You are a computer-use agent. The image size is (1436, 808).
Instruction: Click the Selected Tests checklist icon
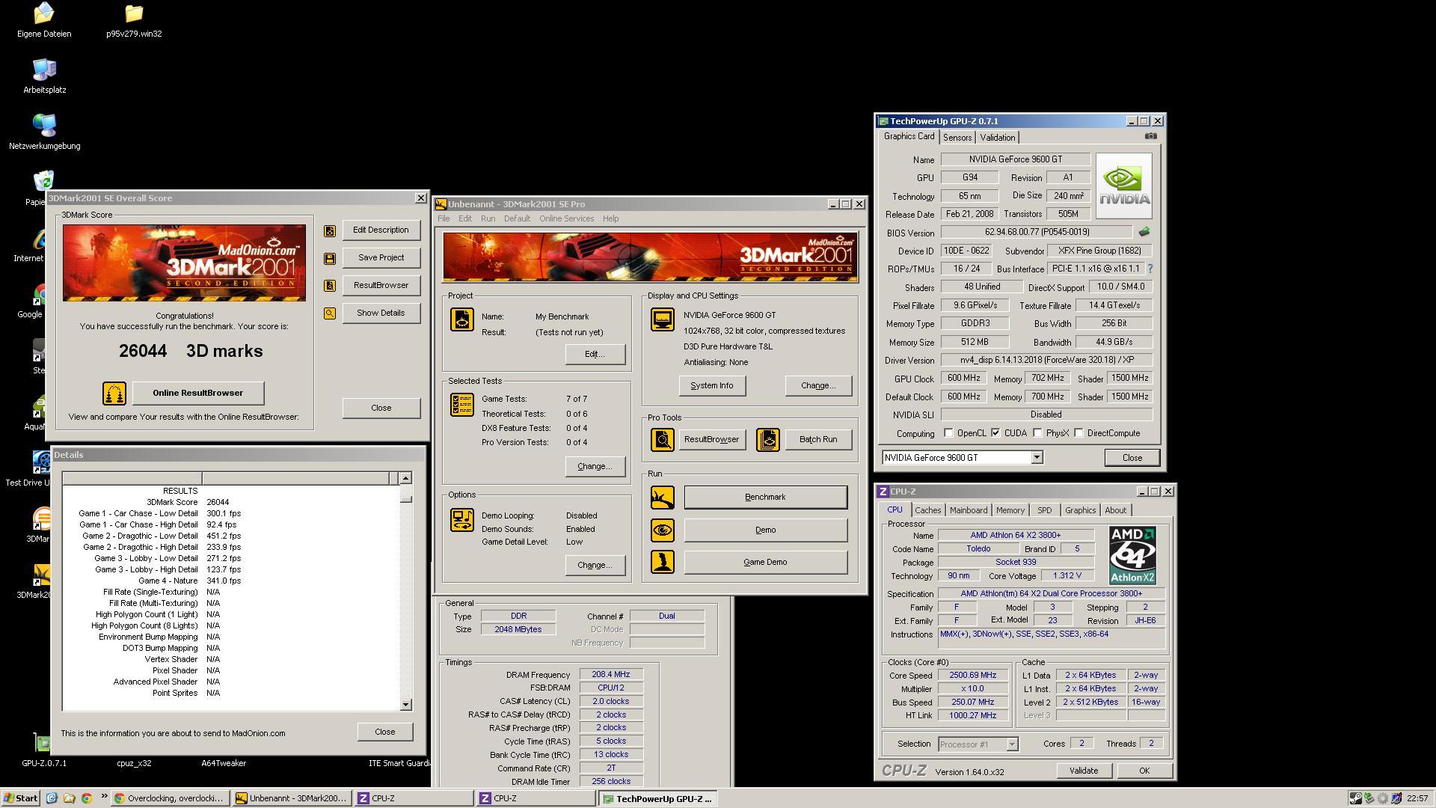click(462, 405)
